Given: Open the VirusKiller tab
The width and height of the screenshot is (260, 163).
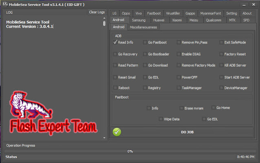Looking at the screenshot, I should pyautogui.click(x=173, y=13).
